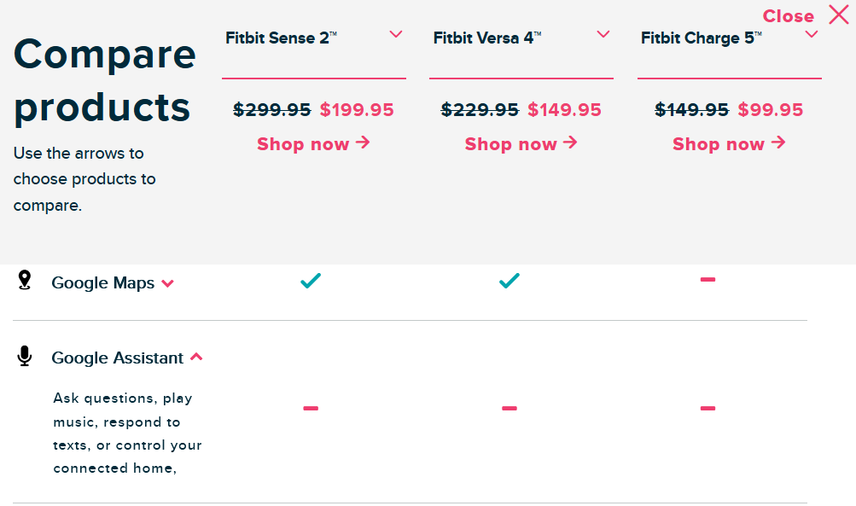Click Versa 4 Google Maps checkmark
The width and height of the screenshot is (856, 506).
tap(510, 281)
